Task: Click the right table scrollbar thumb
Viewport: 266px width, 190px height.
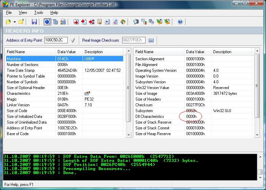Action: tap(257, 86)
